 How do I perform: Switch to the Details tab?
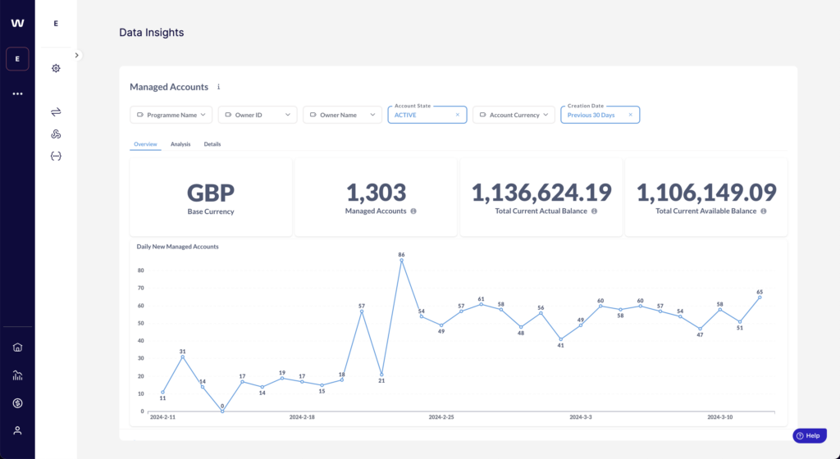tap(212, 144)
